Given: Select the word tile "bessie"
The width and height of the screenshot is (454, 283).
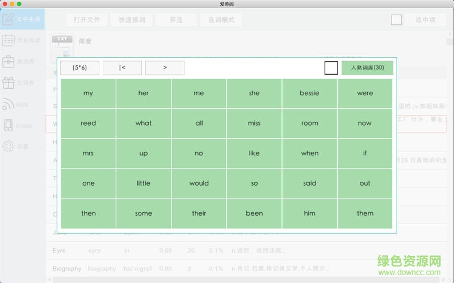Looking at the screenshot, I should [309, 93].
